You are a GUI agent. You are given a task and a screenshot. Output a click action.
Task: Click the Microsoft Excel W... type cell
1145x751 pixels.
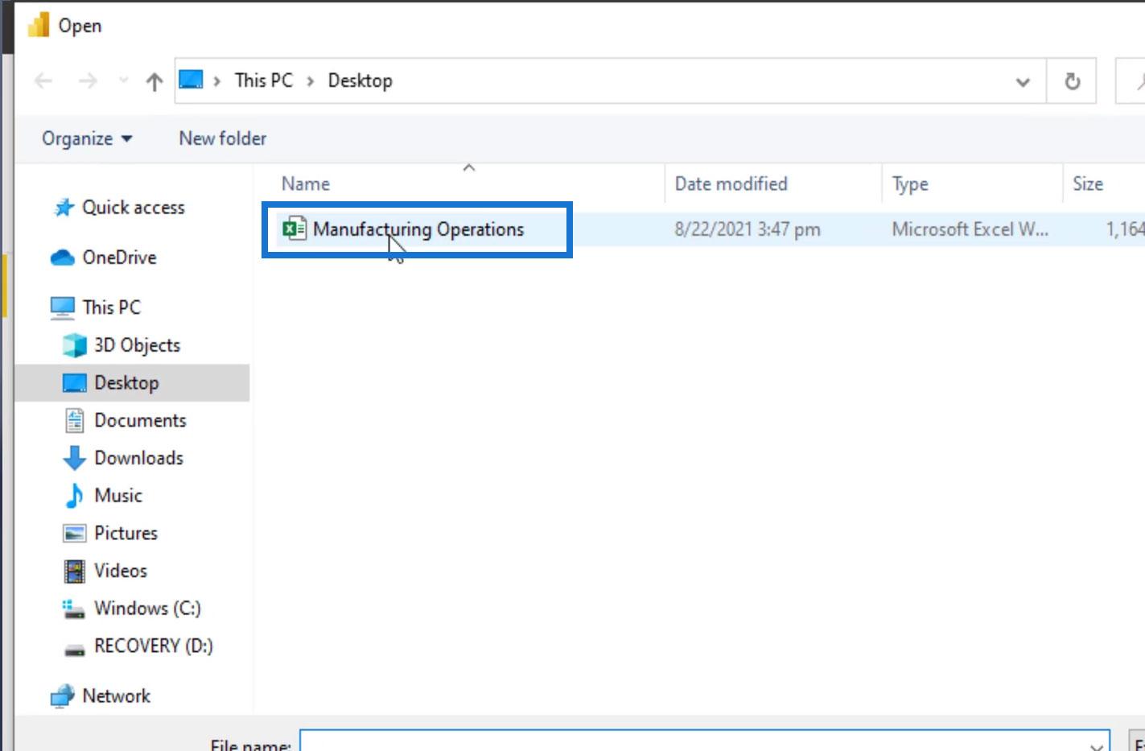click(970, 229)
